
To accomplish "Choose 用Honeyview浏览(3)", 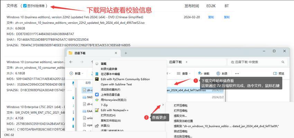I will click(129, 100).
